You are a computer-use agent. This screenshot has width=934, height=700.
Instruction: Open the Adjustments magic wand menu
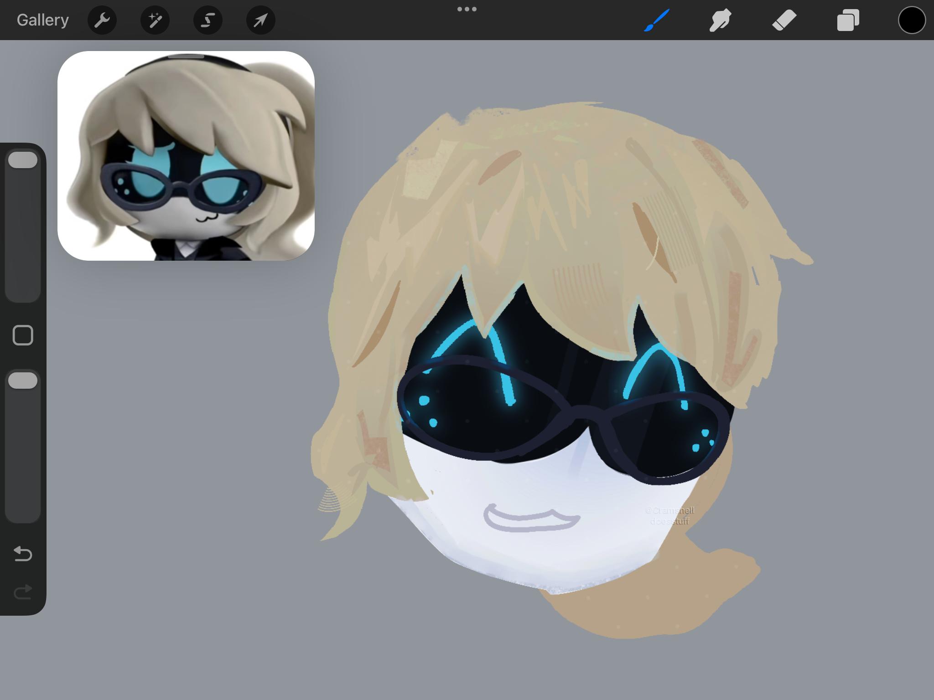pyautogui.click(x=155, y=20)
